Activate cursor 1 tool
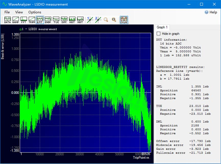Image resolution: width=221 pixels, height=164 pixels. pyautogui.click(x=90, y=20)
